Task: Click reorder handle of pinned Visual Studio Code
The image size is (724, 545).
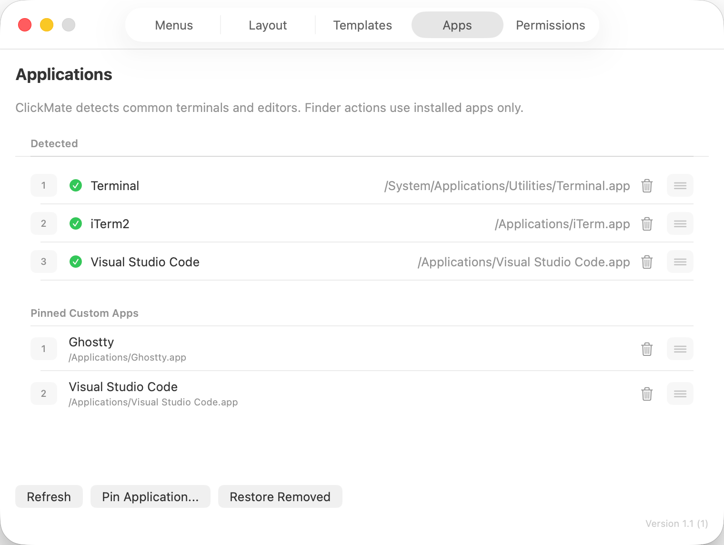Action: (x=680, y=394)
